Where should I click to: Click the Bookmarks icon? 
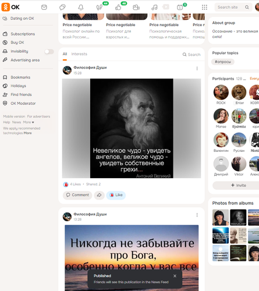tap(5, 77)
